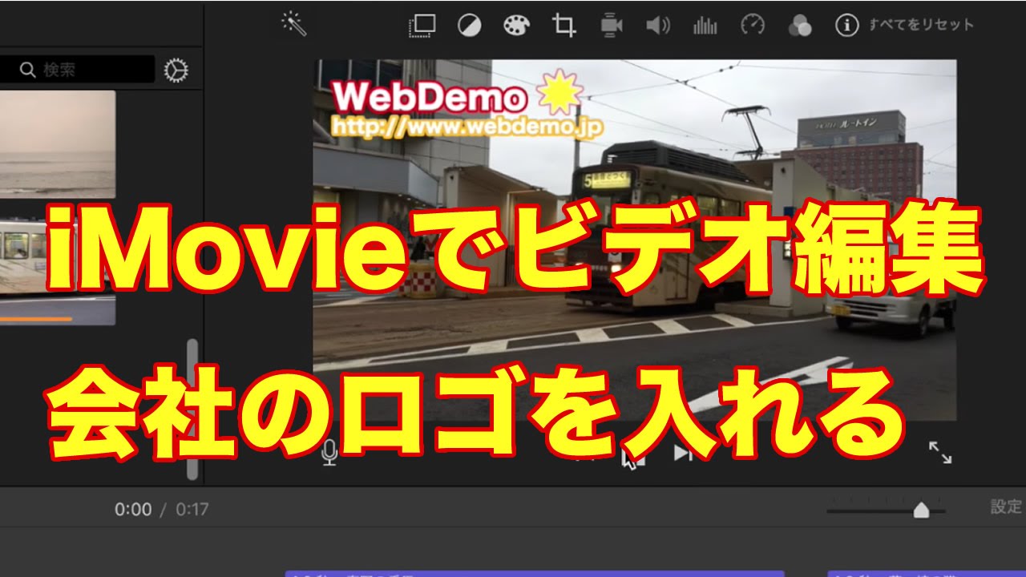Select the tram clip thumbnail in browser
This screenshot has width=1026, height=577.
[58, 272]
